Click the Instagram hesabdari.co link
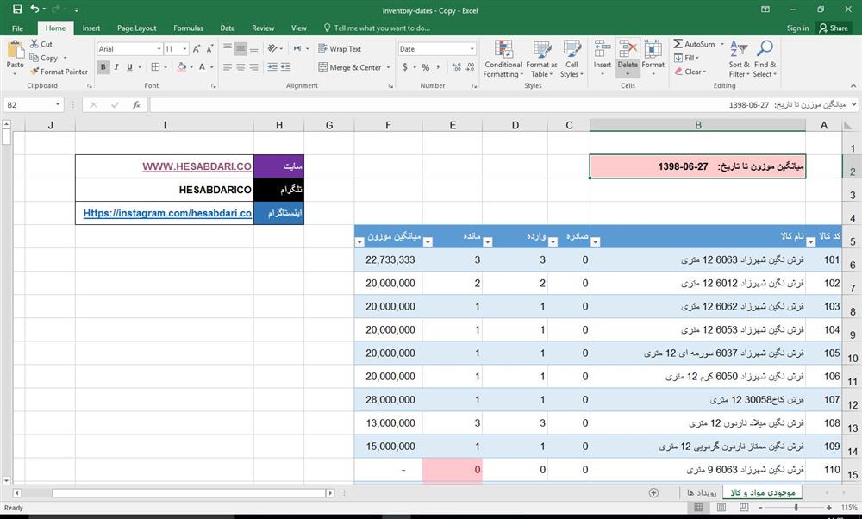Viewport: 862px width, 519px height. [167, 213]
